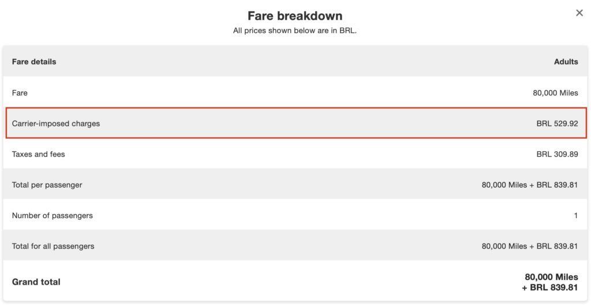Click the Fare details column header
The height and width of the screenshot is (306, 591).
[x=34, y=62]
